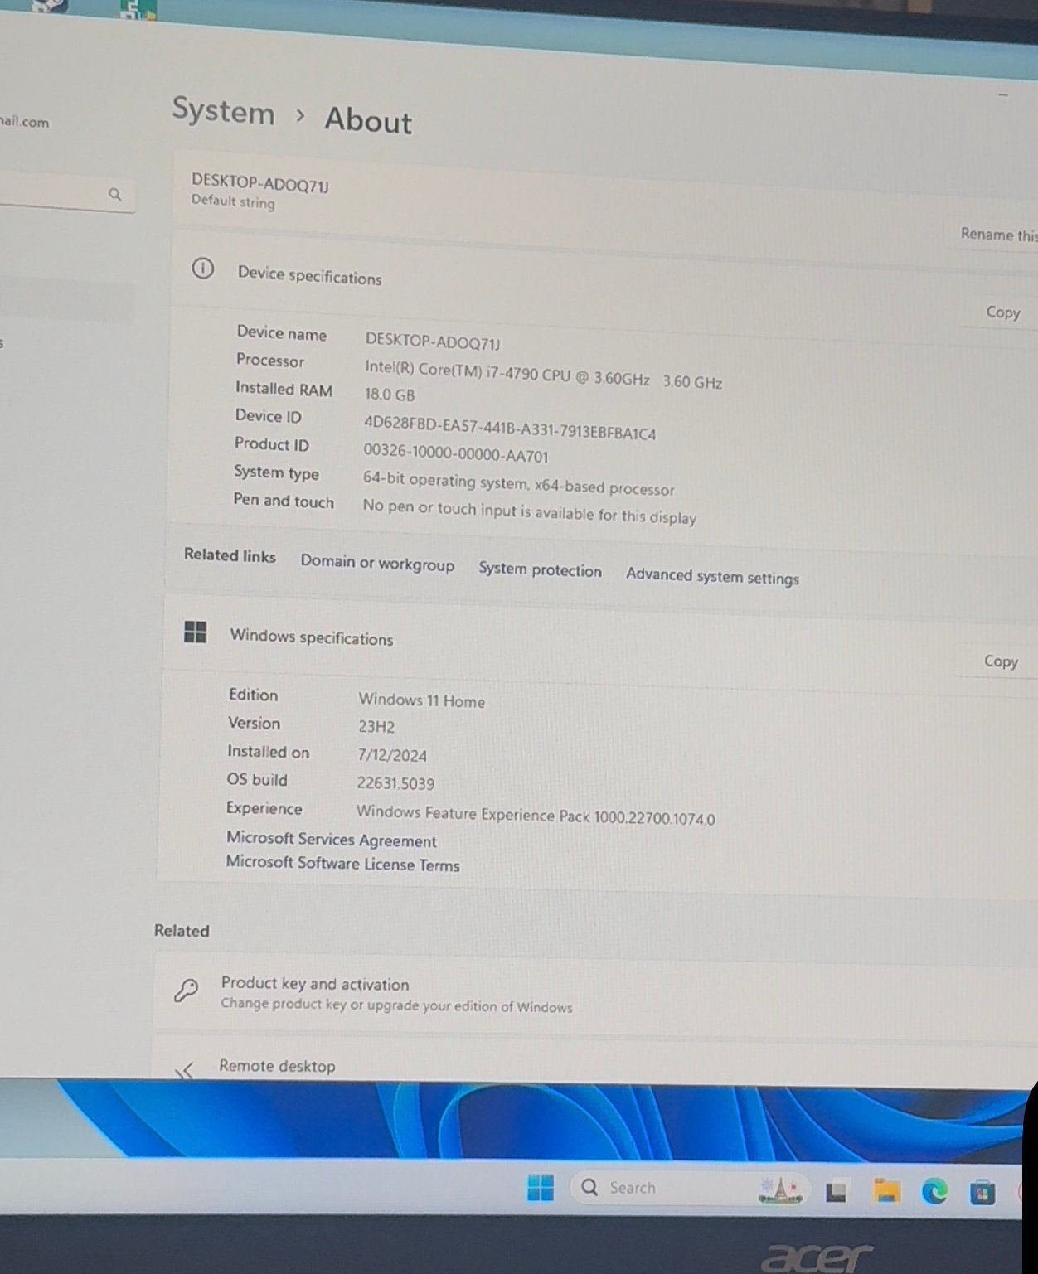Open Microsoft Store from the taskbar

click(x=982, y=1193)
